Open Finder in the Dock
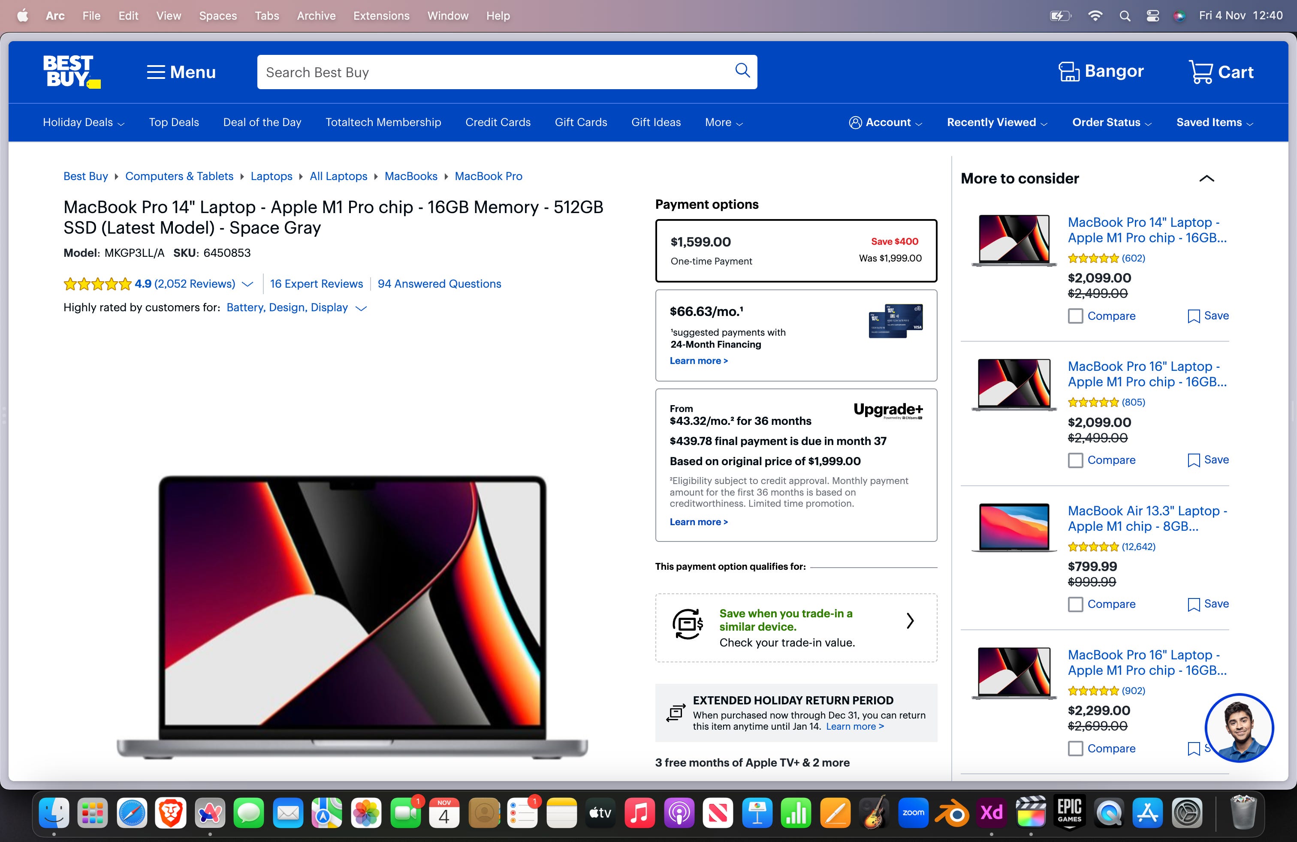This screenshot has height=842, width=1297. [x=54, y=813]
